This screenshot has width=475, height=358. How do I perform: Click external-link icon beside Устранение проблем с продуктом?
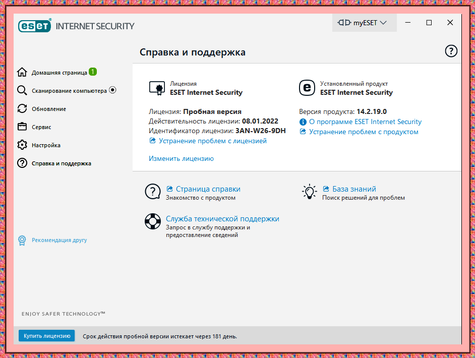coord(303,132)
